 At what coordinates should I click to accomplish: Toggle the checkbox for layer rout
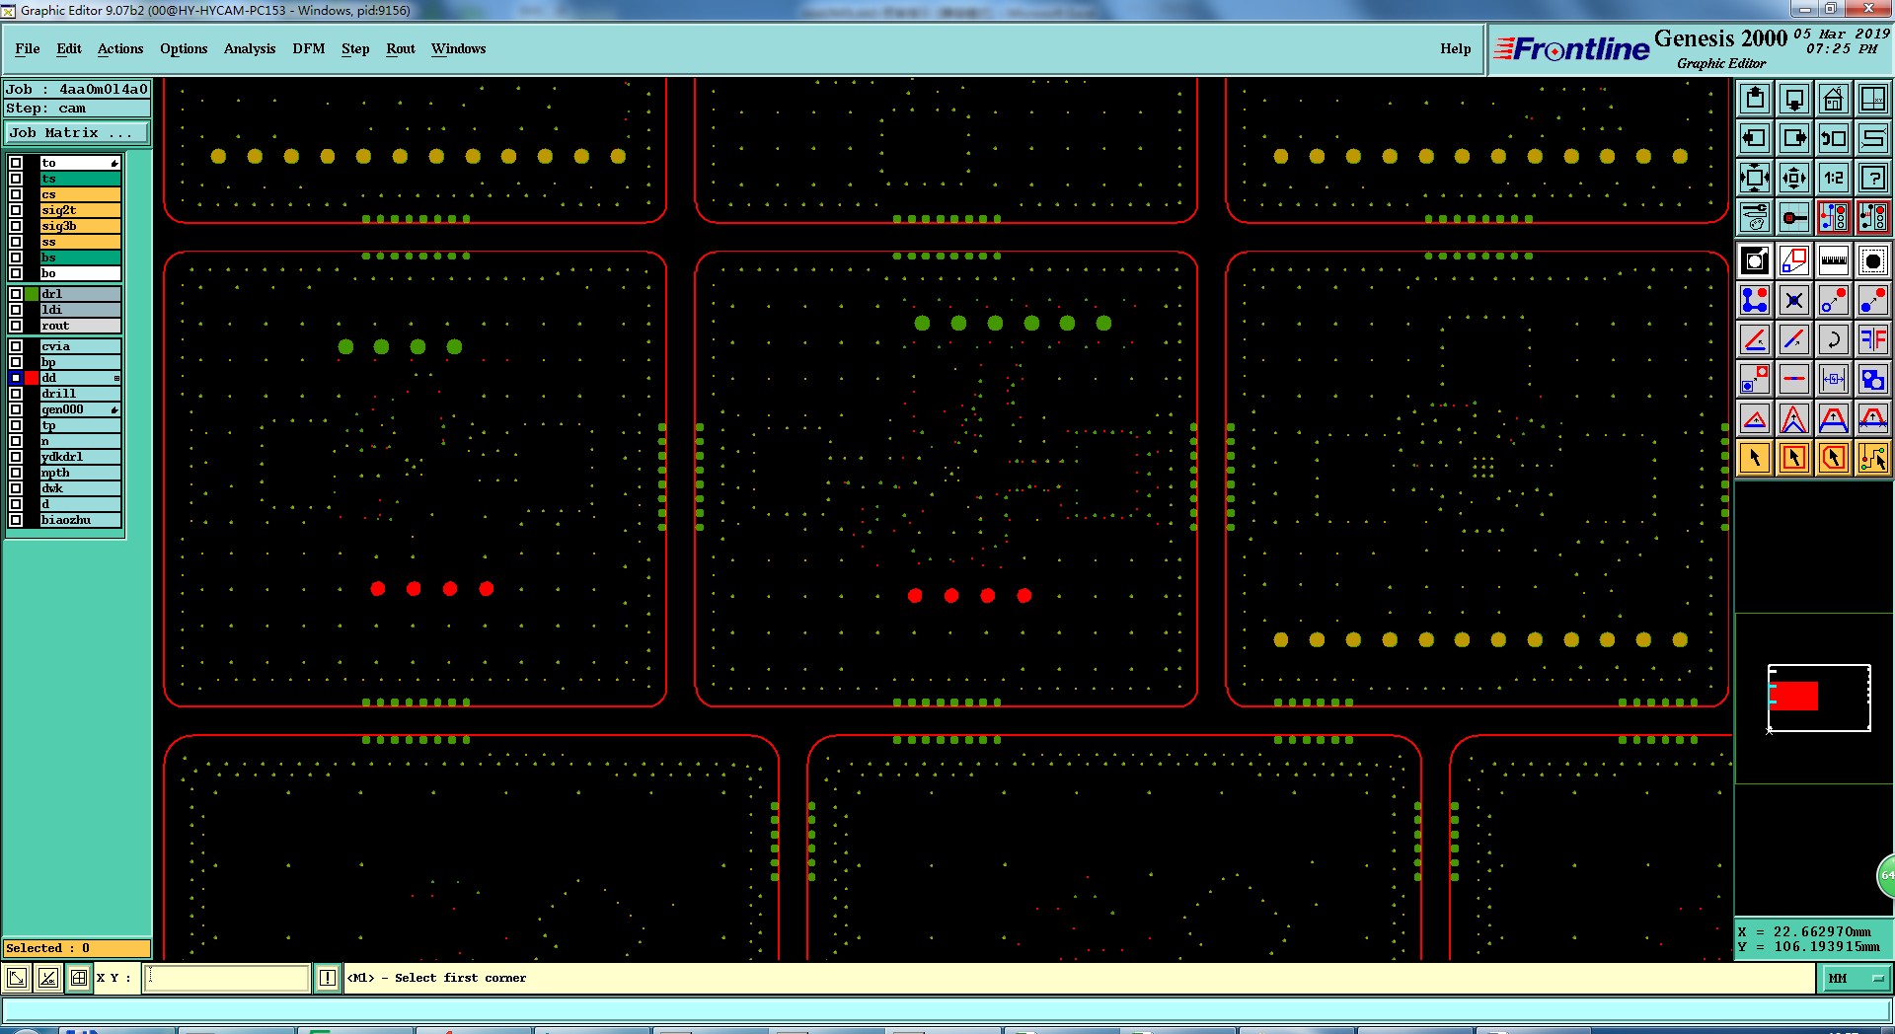16,326
